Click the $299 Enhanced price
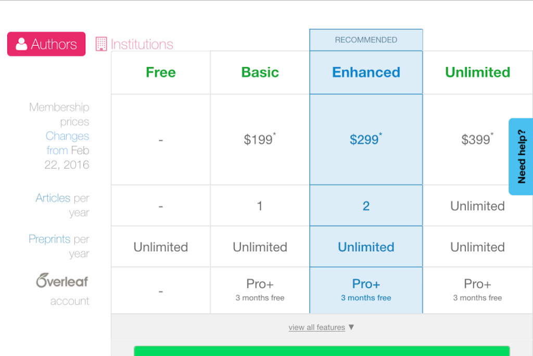 pyautogui.click(x=366, y=139)
